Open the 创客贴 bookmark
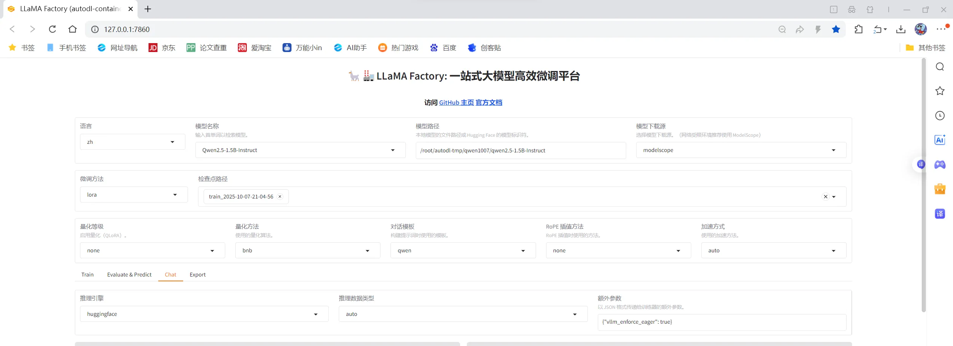953x346 pixels. click(x=484, y=48)
